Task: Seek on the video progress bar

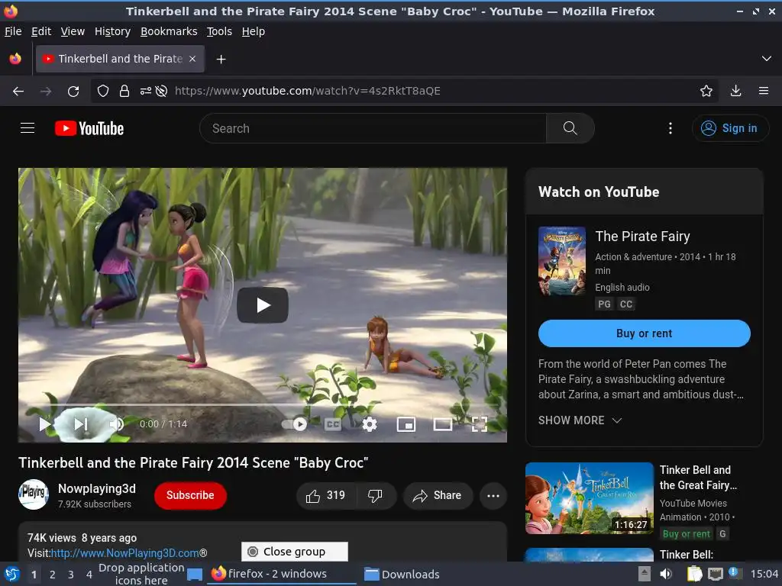Action: click(263, 404)
